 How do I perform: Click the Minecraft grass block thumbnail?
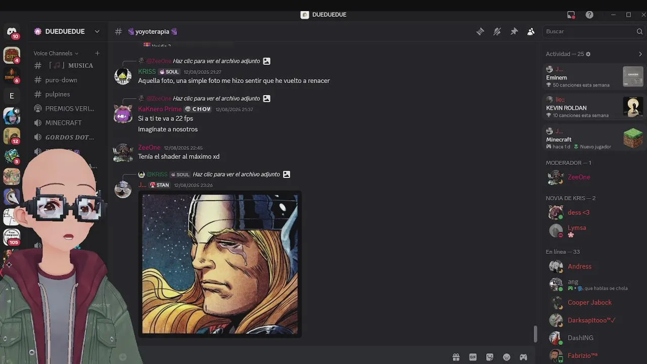[633, 139]
